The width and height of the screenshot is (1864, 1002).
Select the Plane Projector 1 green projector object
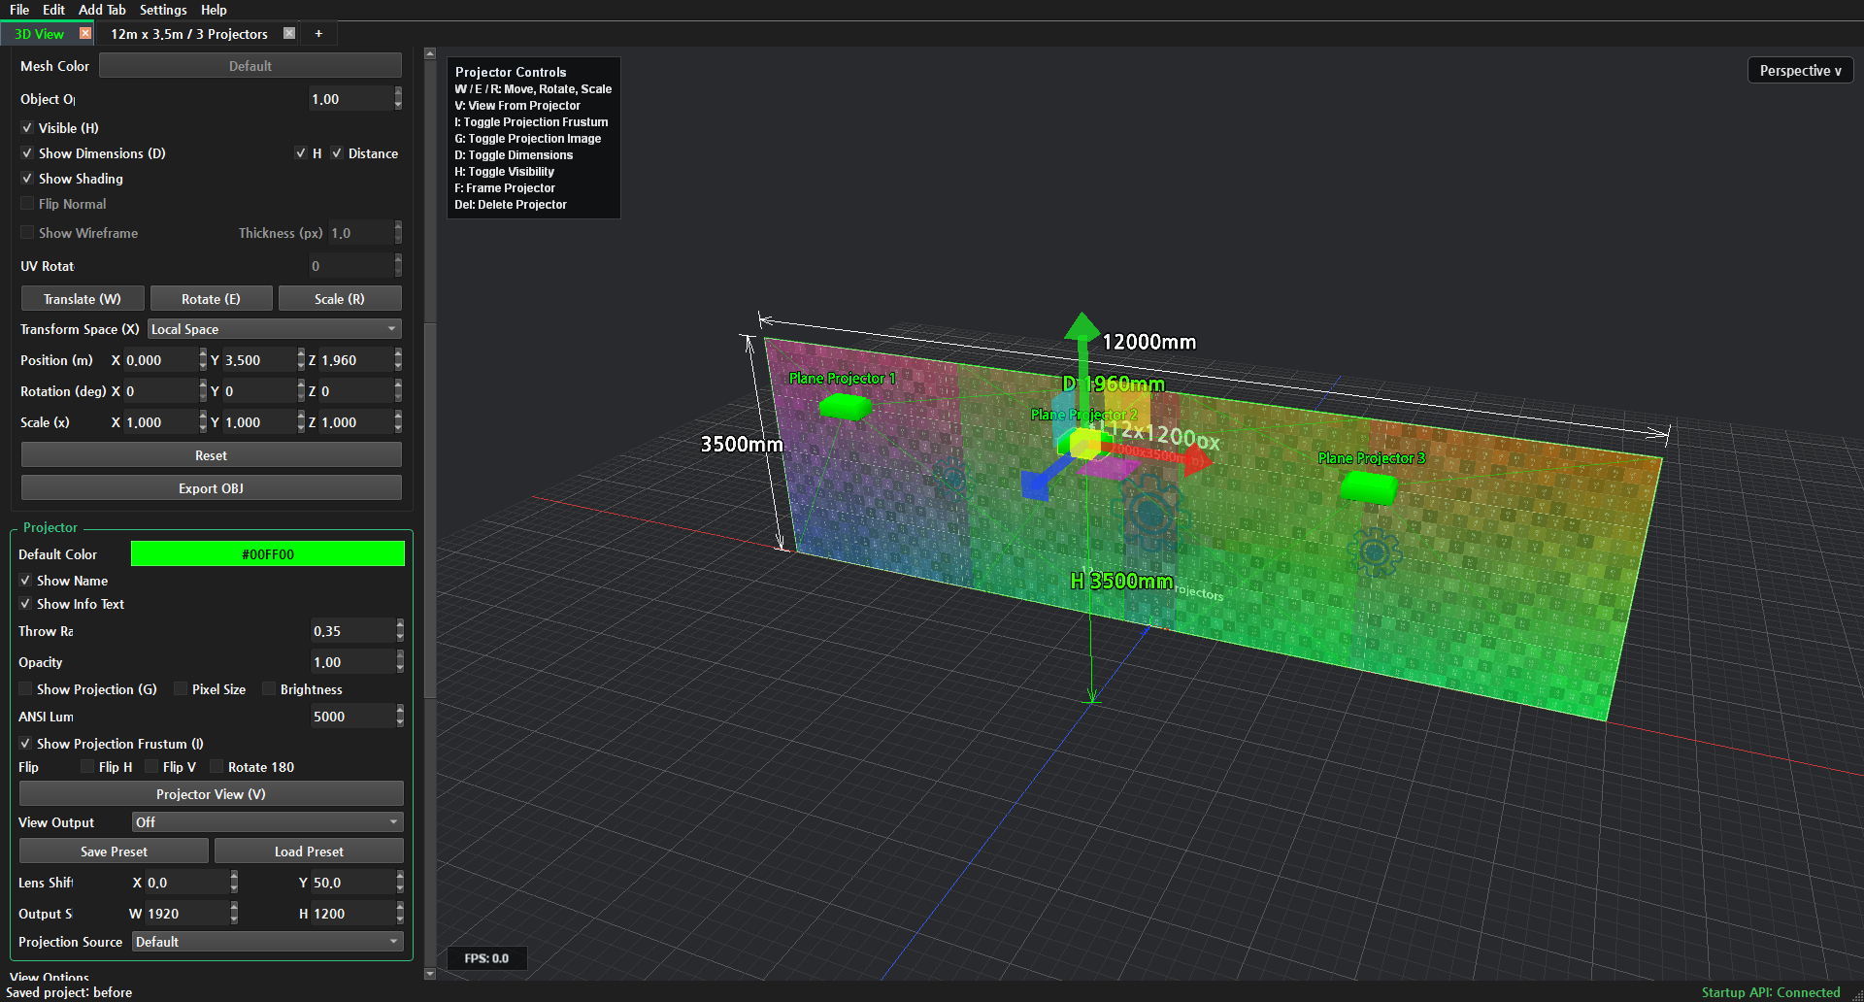point(845,407)
